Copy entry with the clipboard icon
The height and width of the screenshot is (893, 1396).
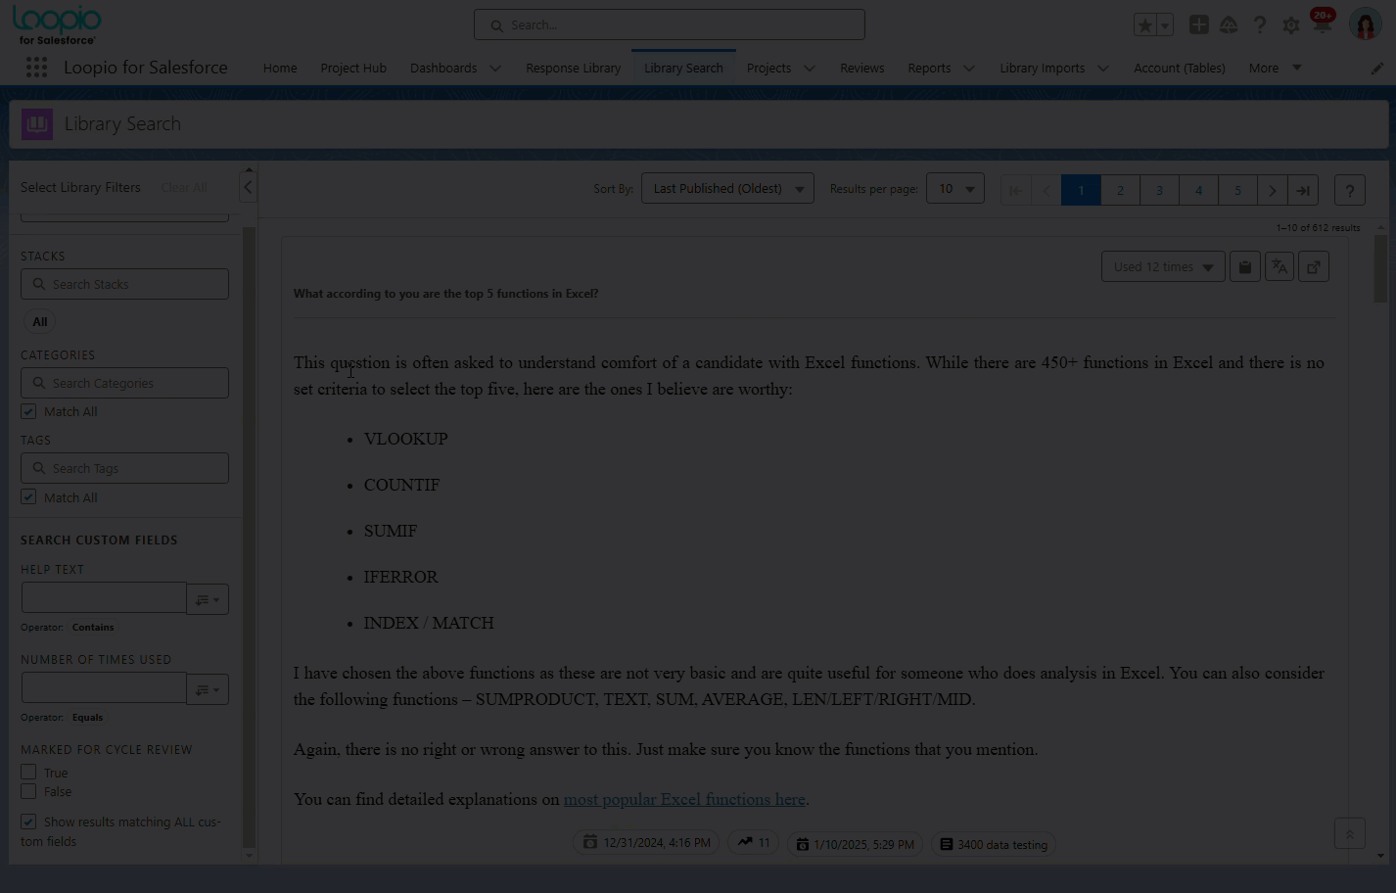1245,266
